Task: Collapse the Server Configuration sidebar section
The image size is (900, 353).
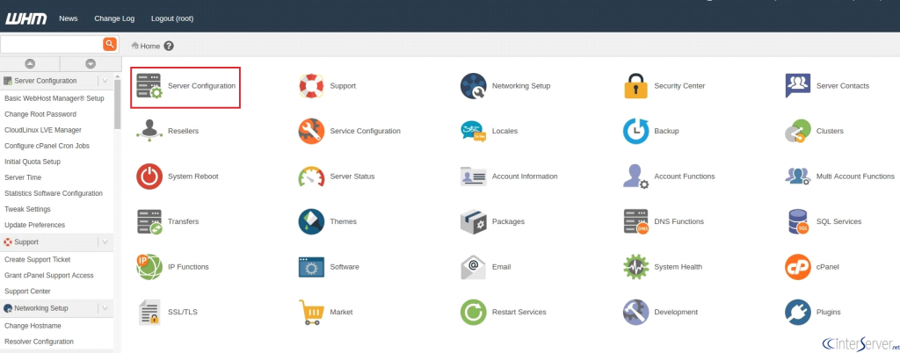Action: tap(105, 81)
